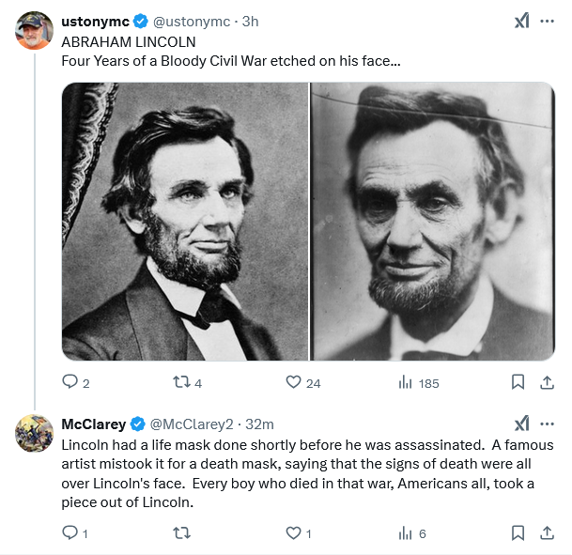View analytics showing 185 views
Image resolution: width=572 pixels, height=555 pixels.
click(x=407, y=382)
